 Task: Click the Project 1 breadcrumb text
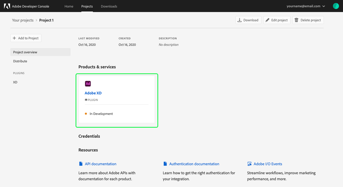click(x=46, y=20)
